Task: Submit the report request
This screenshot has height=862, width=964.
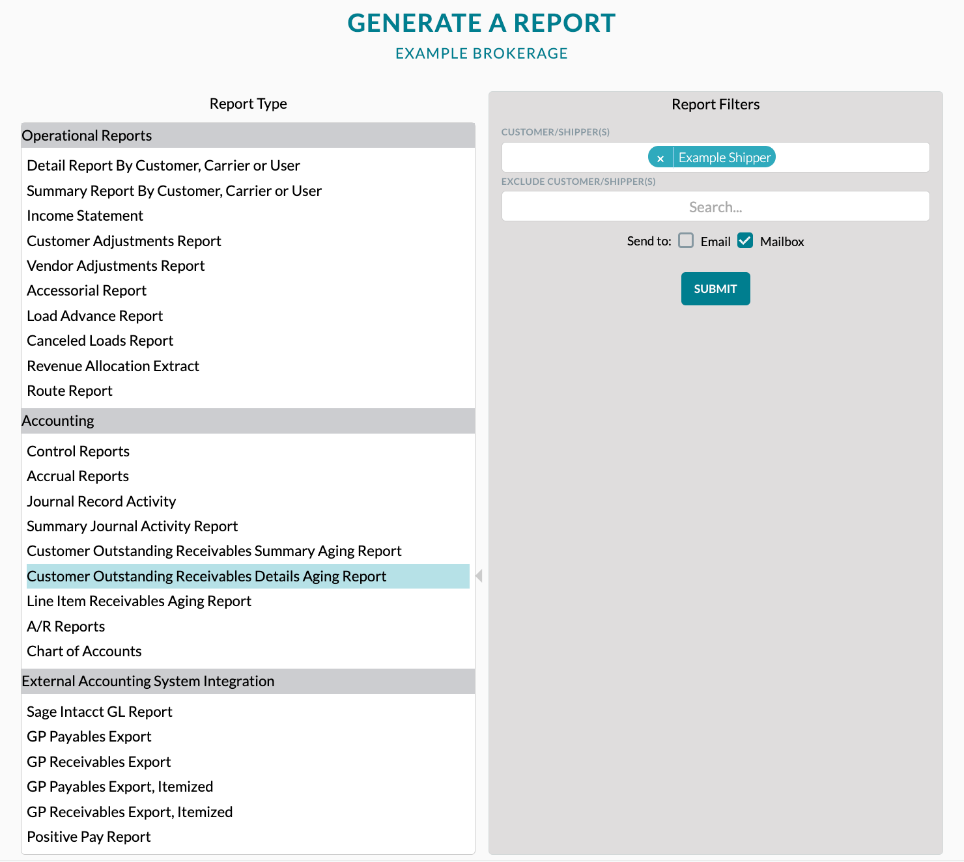Action: click(715, 288)
